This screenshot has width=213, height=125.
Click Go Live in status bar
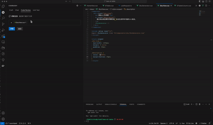click(190, 123)
